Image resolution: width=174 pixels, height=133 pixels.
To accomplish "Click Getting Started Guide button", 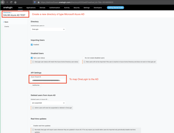I will pyautogui.click(x=115, y=7).
